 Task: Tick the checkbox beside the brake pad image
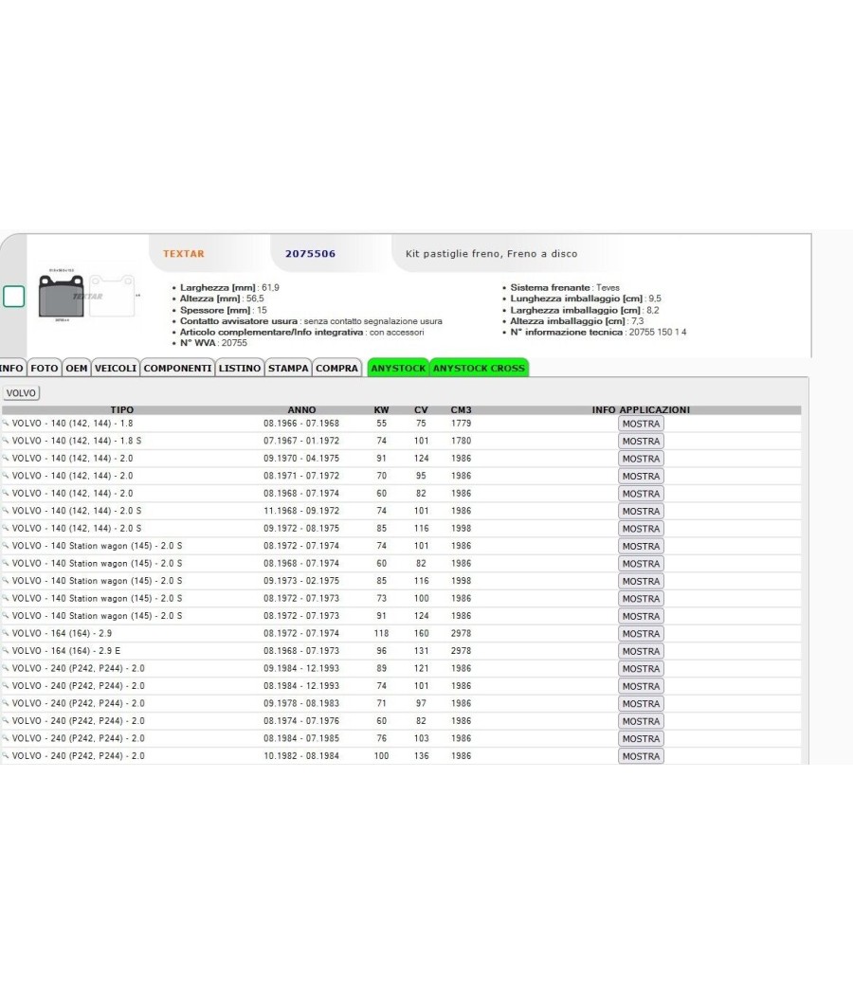click(14, 297)
